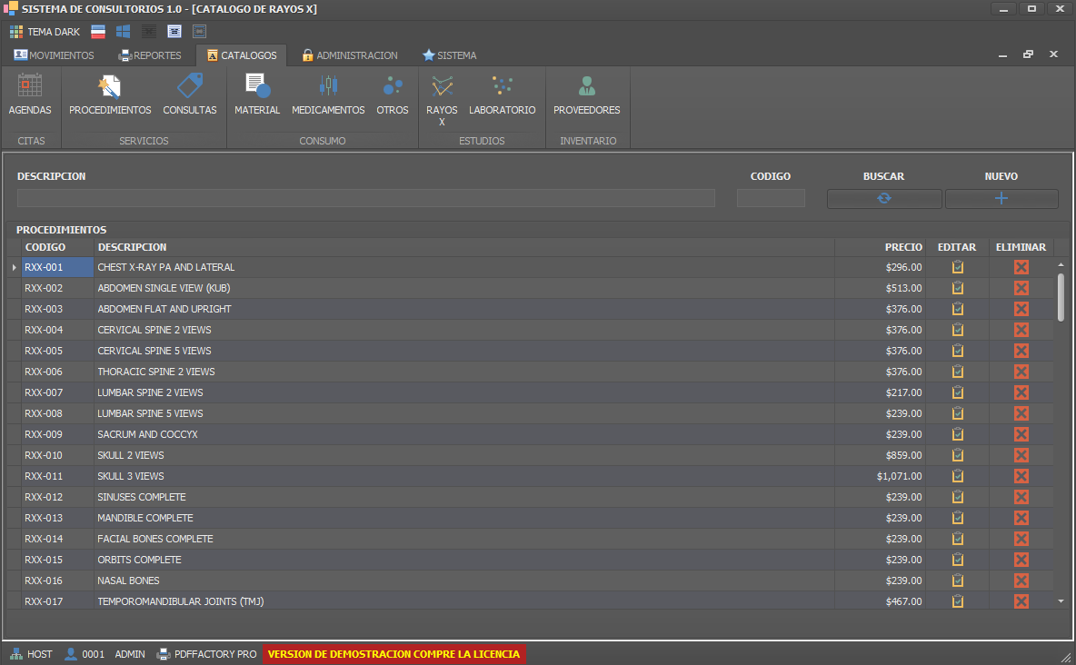
Task: Click the Codigo input field
Action: tap(771, 198)
